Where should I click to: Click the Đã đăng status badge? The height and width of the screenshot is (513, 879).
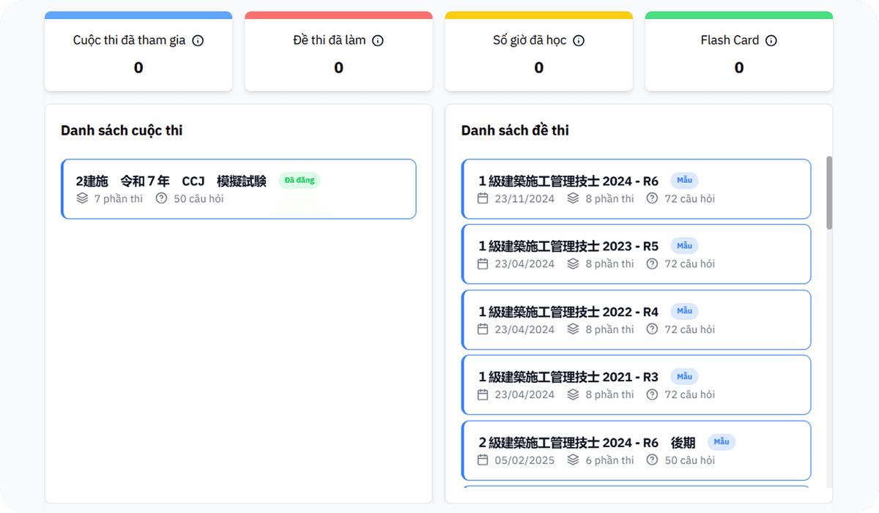(x=299, y=180)
